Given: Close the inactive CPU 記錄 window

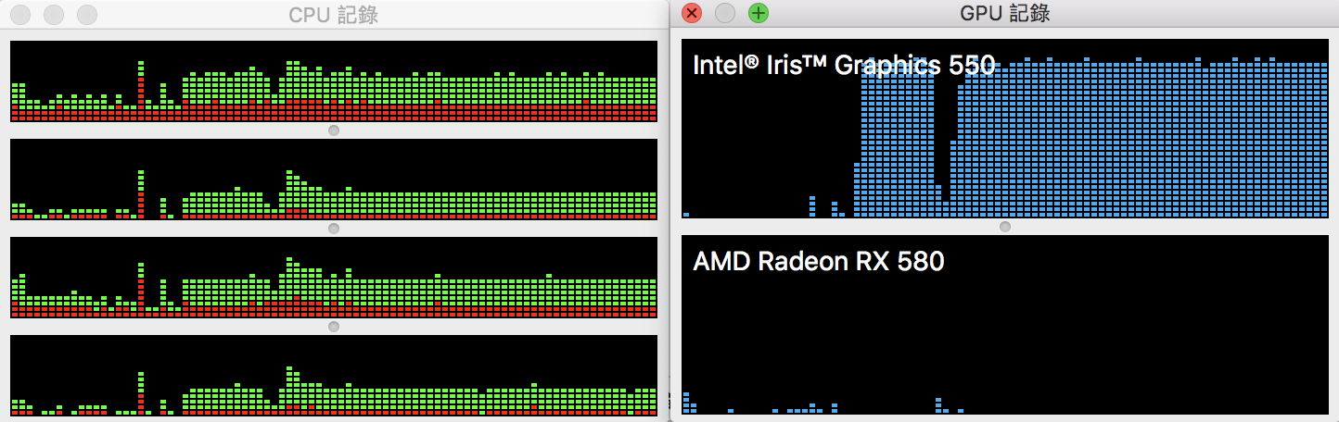Looking at the screenshot, I should click(20, 14).
